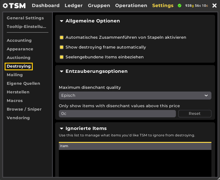Go to Browse / Sniper settings
Viewport: 220px width, 180px height.
[x=24, y=109]
